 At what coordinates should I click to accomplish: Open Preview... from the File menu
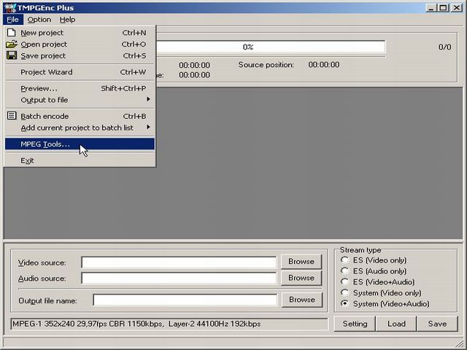coord(80,89)
